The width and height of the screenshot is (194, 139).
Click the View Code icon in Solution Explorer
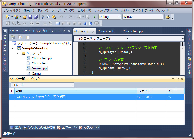click(x=28, y=37)
